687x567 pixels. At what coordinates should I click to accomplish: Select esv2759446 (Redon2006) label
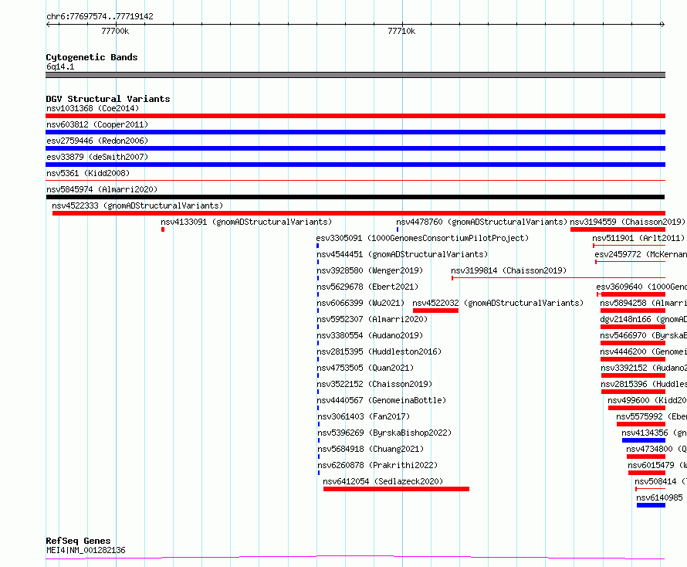[x=97, y=141]
